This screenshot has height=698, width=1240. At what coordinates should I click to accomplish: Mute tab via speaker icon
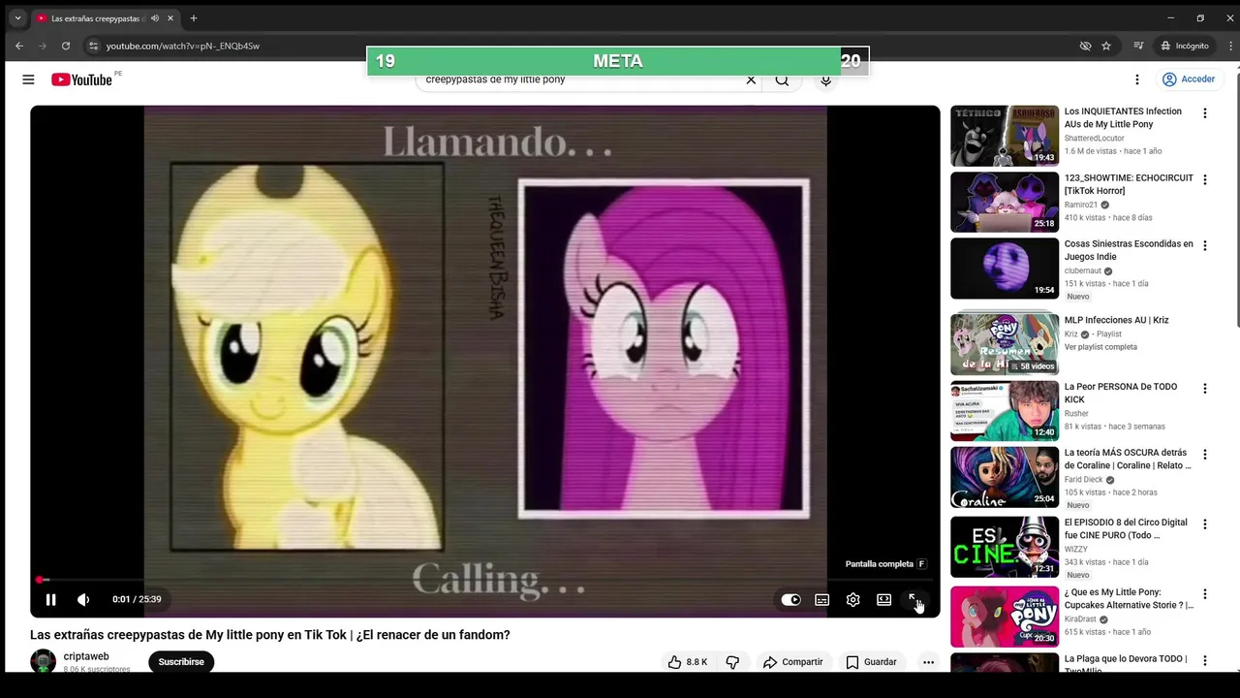[155, 18]
